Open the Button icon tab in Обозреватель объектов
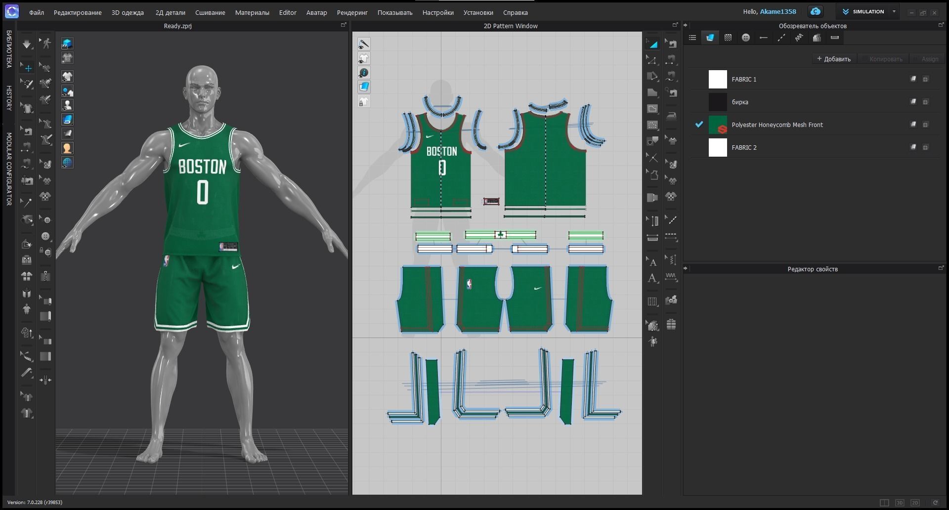This screenshot has height=510, width=949. point(745,38)
